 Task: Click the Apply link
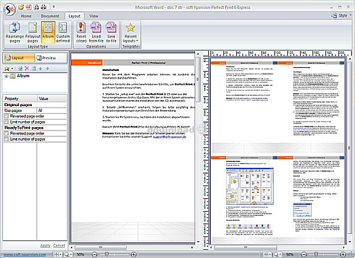(45, 245)
